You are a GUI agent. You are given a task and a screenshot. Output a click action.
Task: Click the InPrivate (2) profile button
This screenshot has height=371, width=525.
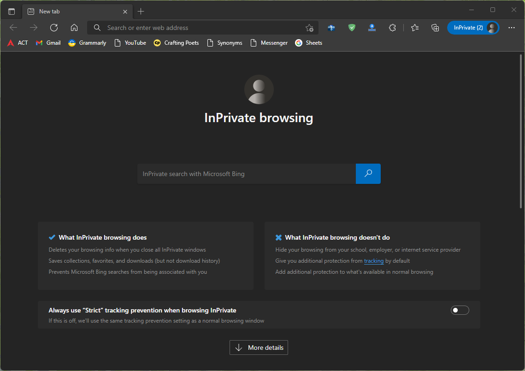473,27
